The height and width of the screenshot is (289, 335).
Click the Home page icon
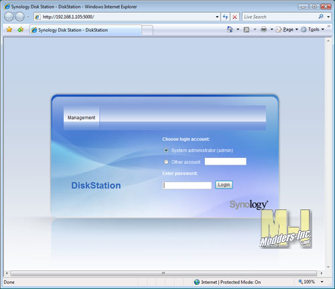(x=230, y=29)
